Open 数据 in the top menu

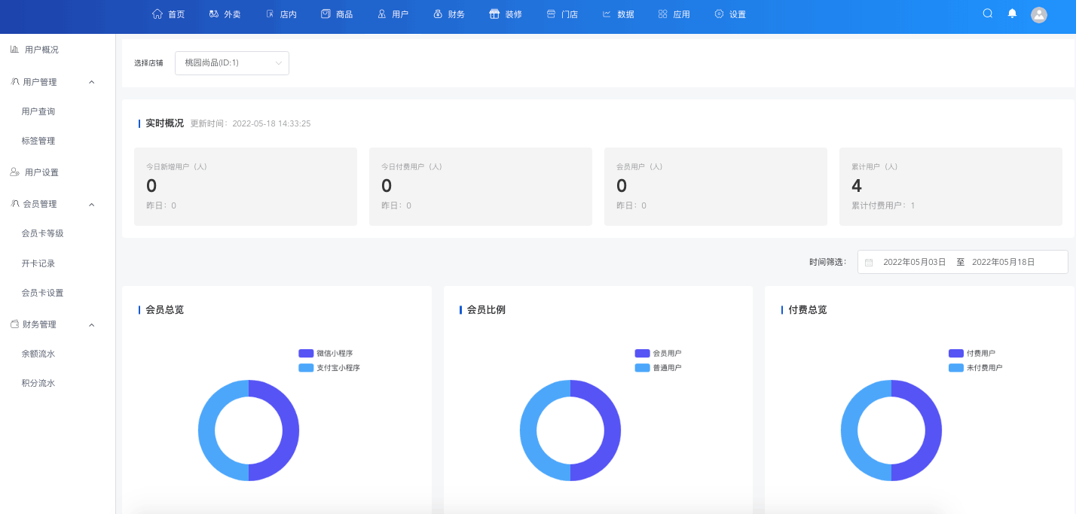click(x=618, y=14)
